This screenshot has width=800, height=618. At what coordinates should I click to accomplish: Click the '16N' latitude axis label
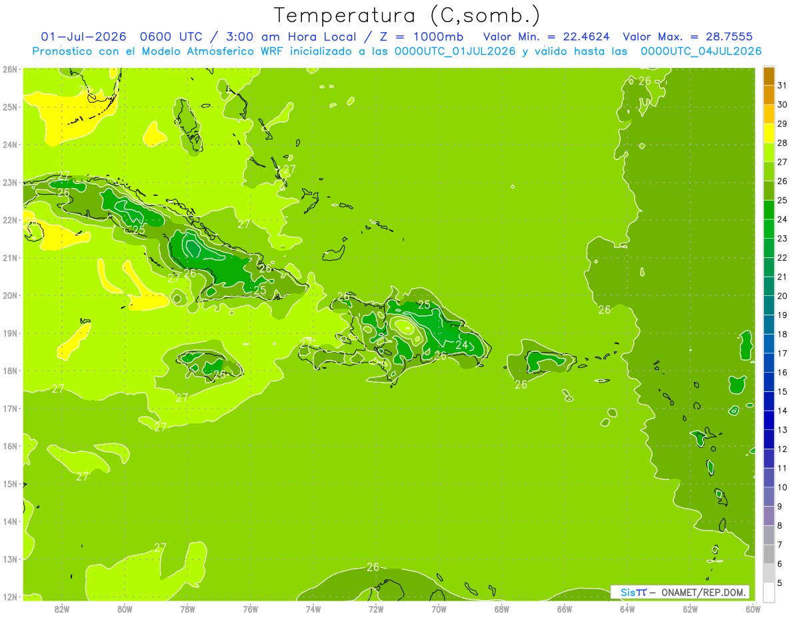click(x=10, y=446)
